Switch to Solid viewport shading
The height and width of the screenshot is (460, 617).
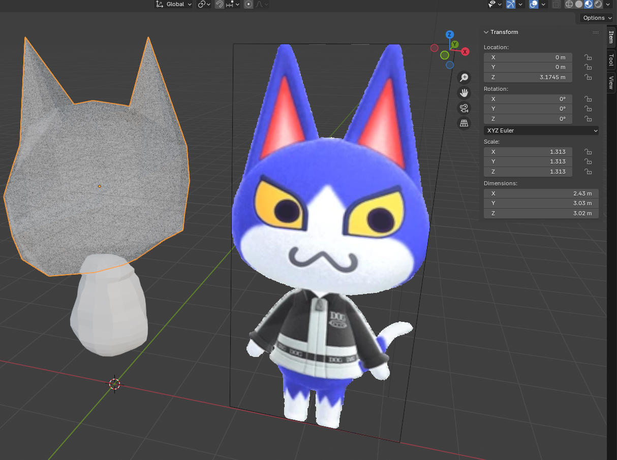579,4
